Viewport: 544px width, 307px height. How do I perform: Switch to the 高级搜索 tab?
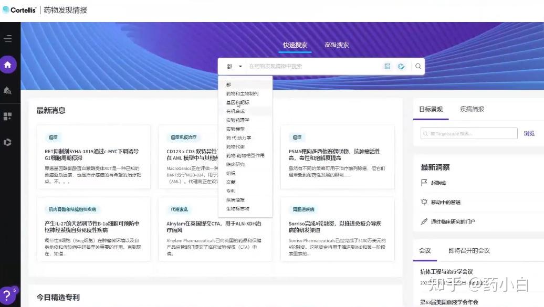(x=336, y=45)
